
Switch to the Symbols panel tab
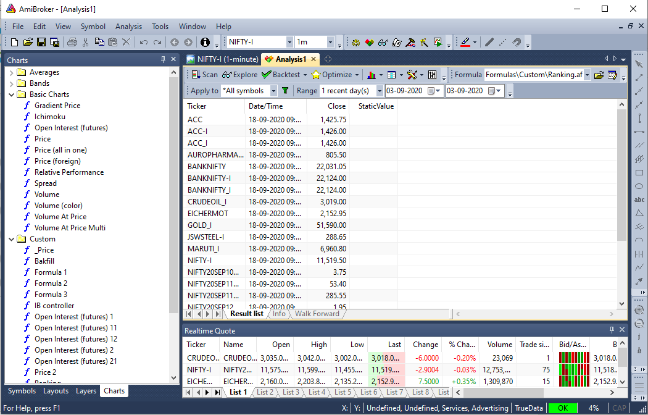pyautogui.click(x=22, y=391)
